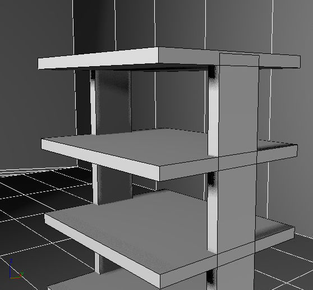Select the front right vertical support post
Image resolution: width=313 pixels, height=290 pixels.
[237, 172]
